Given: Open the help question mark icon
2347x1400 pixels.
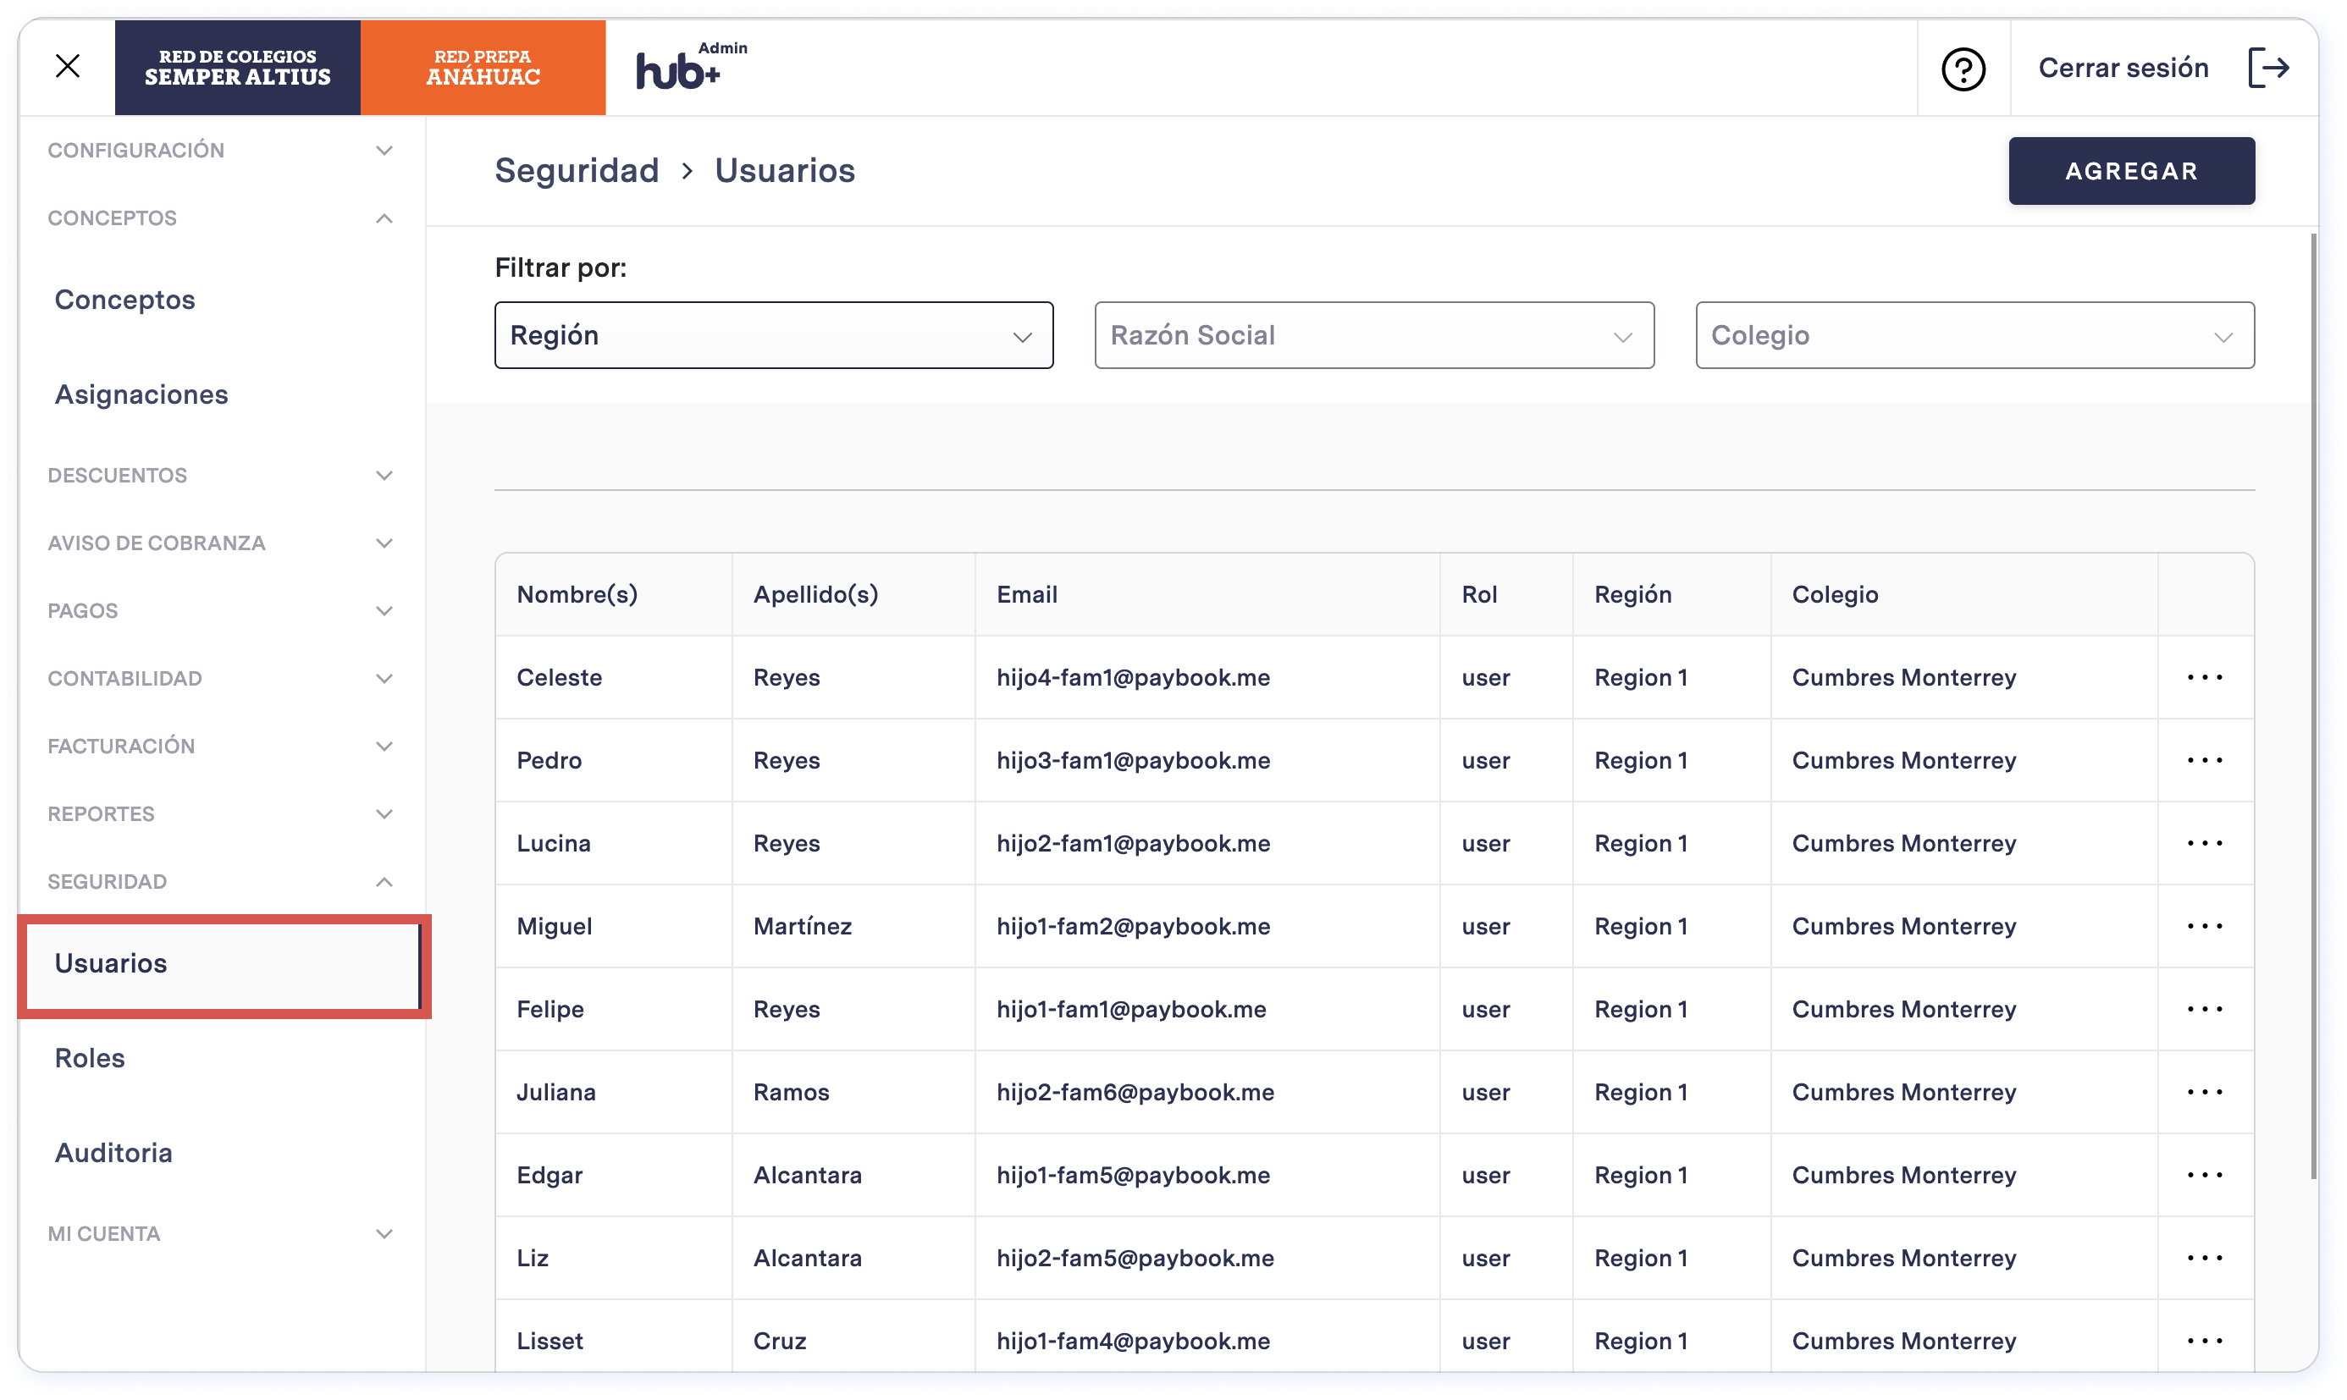Looking at the screenshot, I should click(1963, 69).
